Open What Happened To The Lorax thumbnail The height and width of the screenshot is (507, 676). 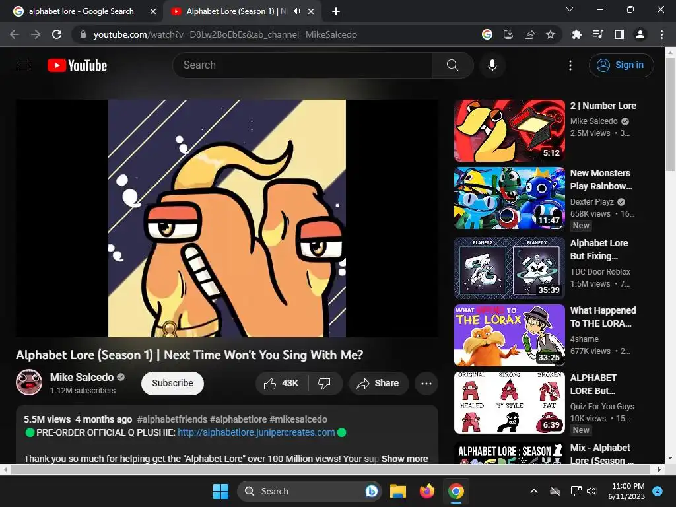tap(510, 335)
